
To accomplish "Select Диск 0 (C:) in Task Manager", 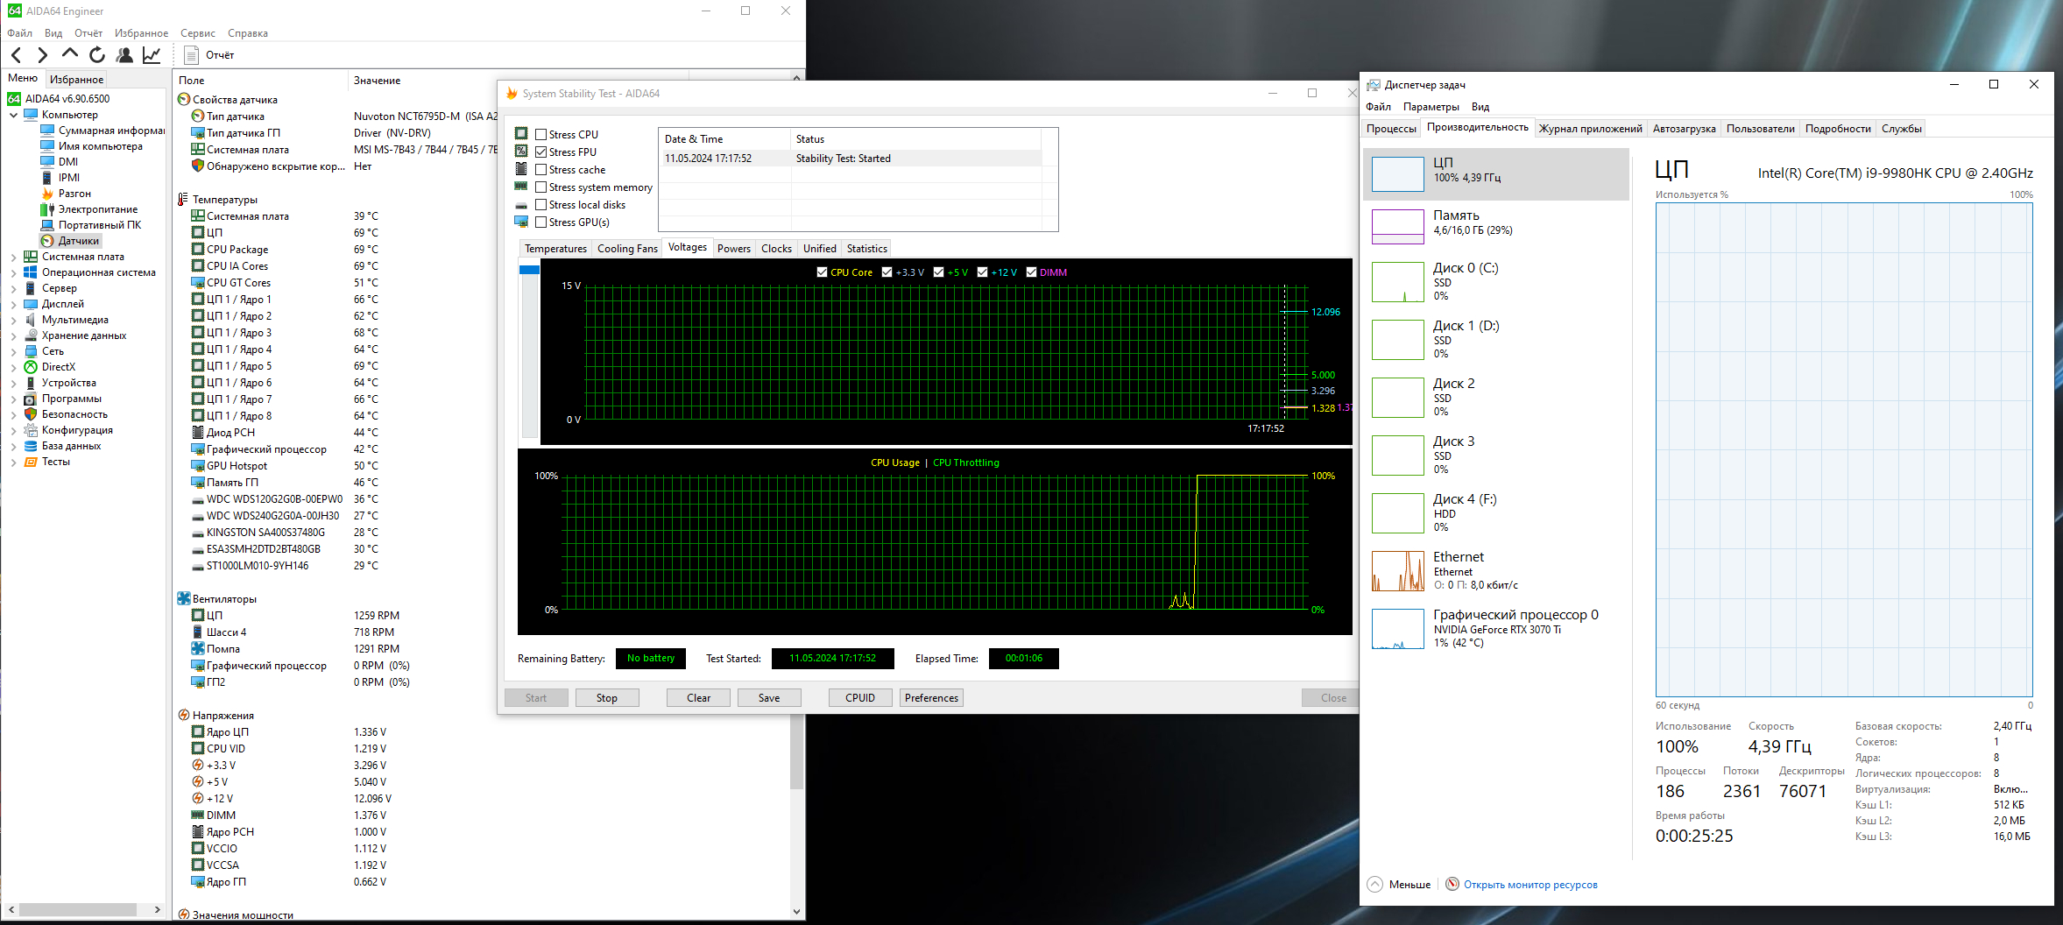I will click(1495, 283).
